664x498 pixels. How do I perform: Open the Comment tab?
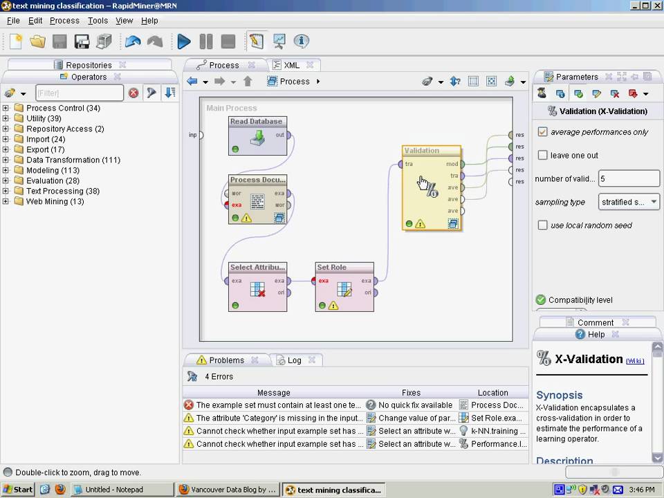pos(596,322)
